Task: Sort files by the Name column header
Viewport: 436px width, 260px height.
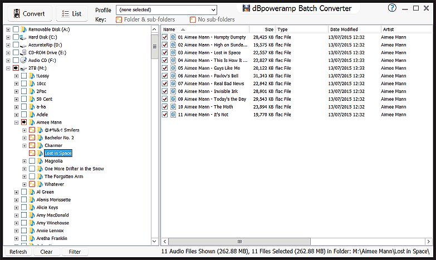Action: [205, 30]
